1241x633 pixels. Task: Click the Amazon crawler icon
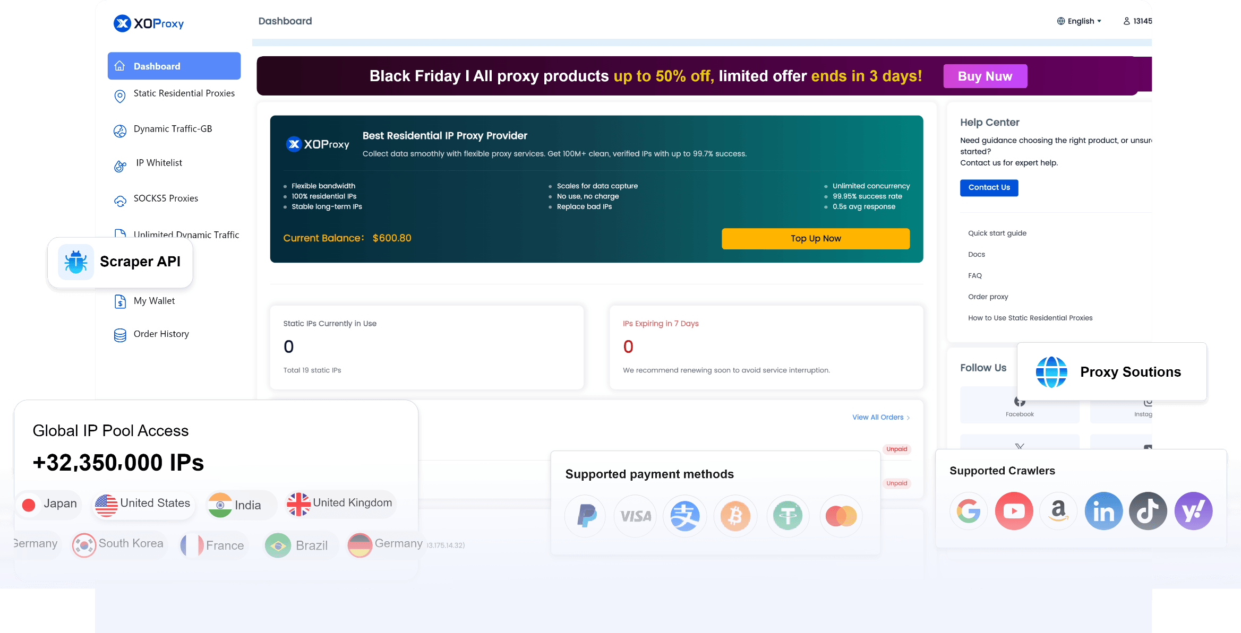(1058, 511)
